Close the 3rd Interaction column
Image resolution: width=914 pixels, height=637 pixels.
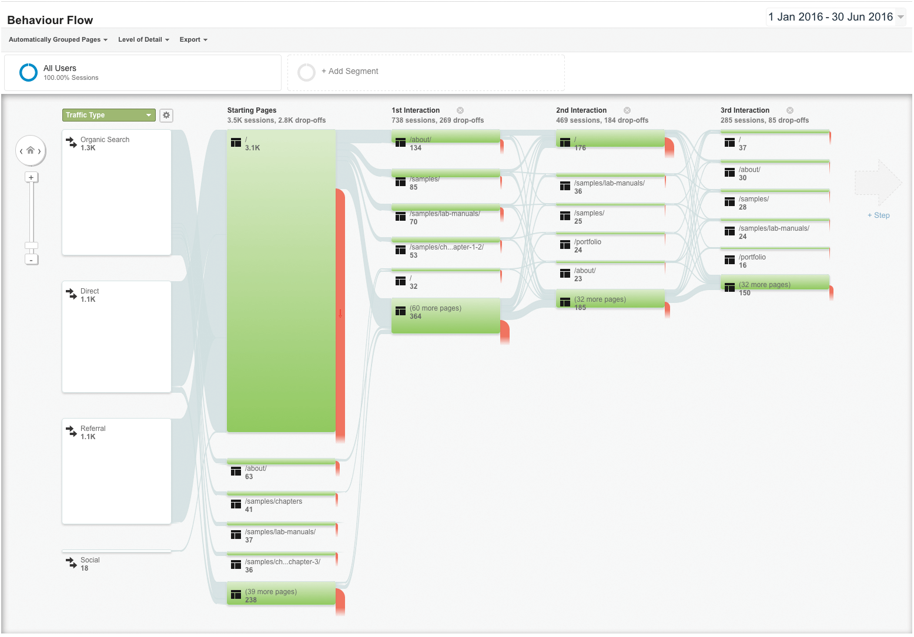[790, 110]
